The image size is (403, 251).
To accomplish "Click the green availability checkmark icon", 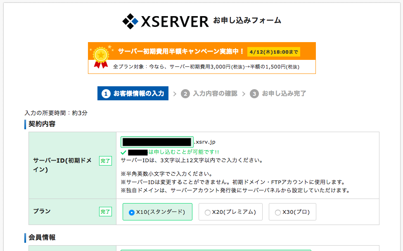I will pos(123,152).
